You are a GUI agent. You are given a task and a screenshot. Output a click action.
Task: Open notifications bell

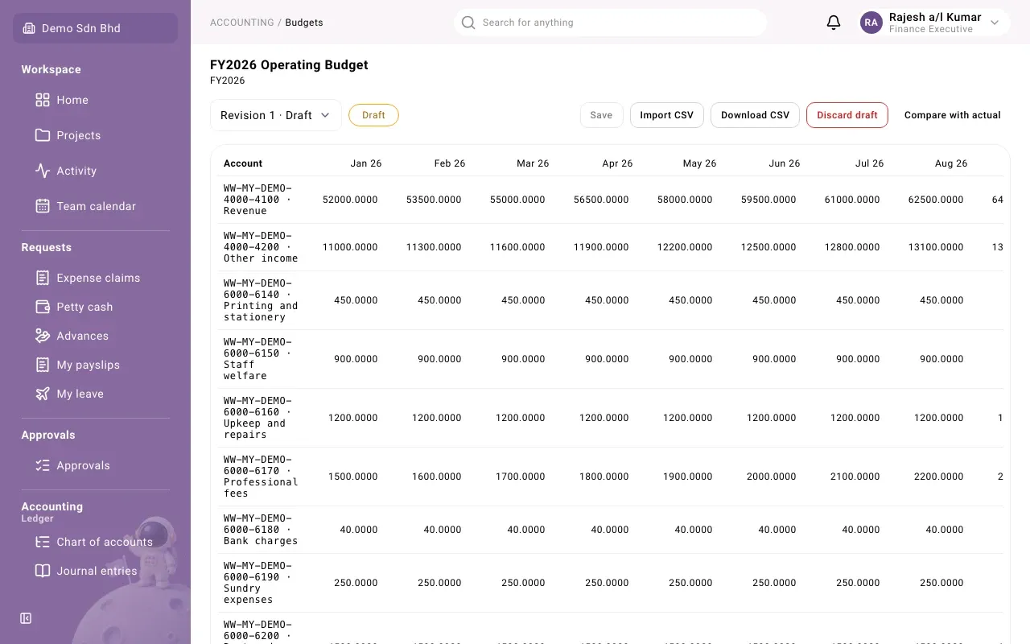pos(834,23)
